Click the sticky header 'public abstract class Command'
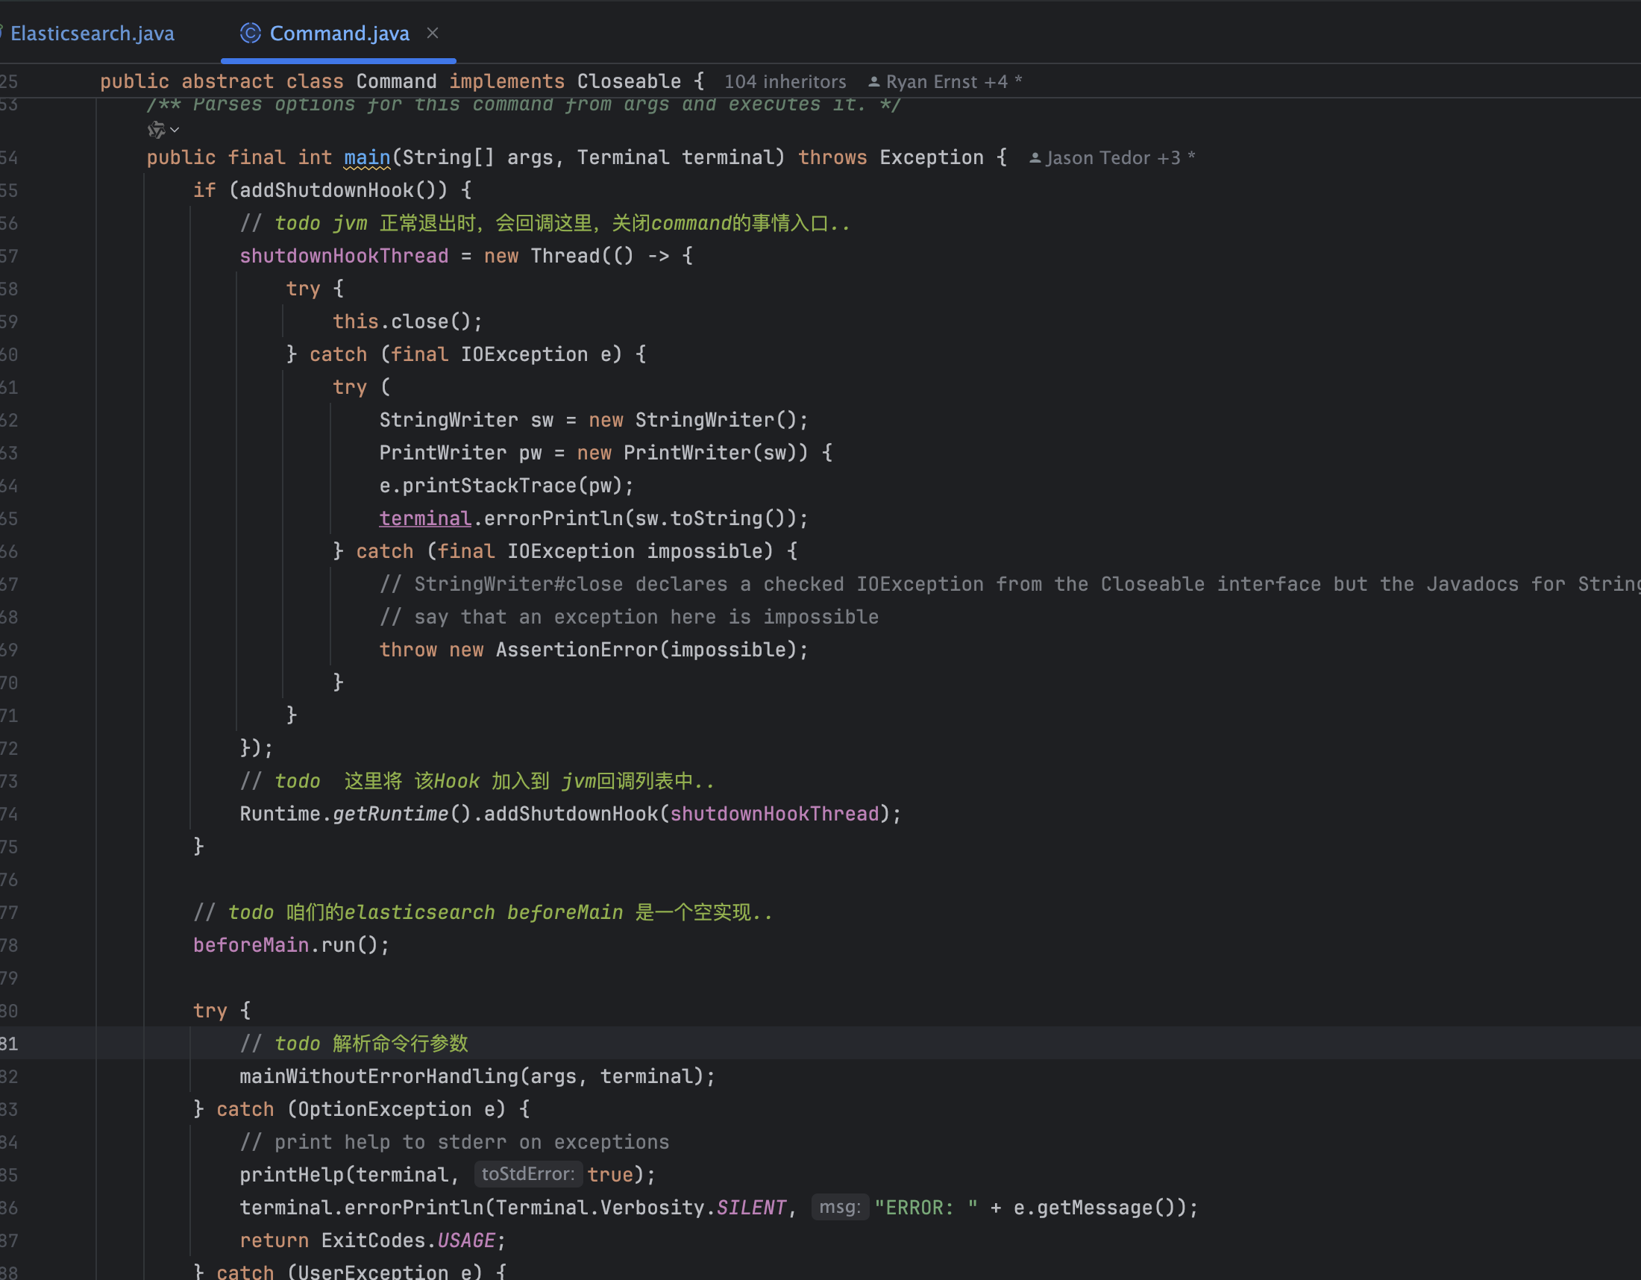The image size is (1641, 1280). point(269,82)
